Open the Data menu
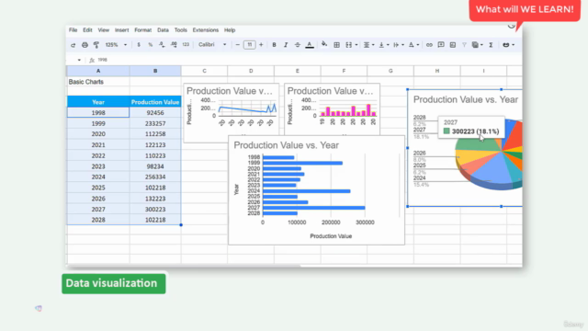Image resolution: width=588 pixels, height=331 pixels. [163, 30]
